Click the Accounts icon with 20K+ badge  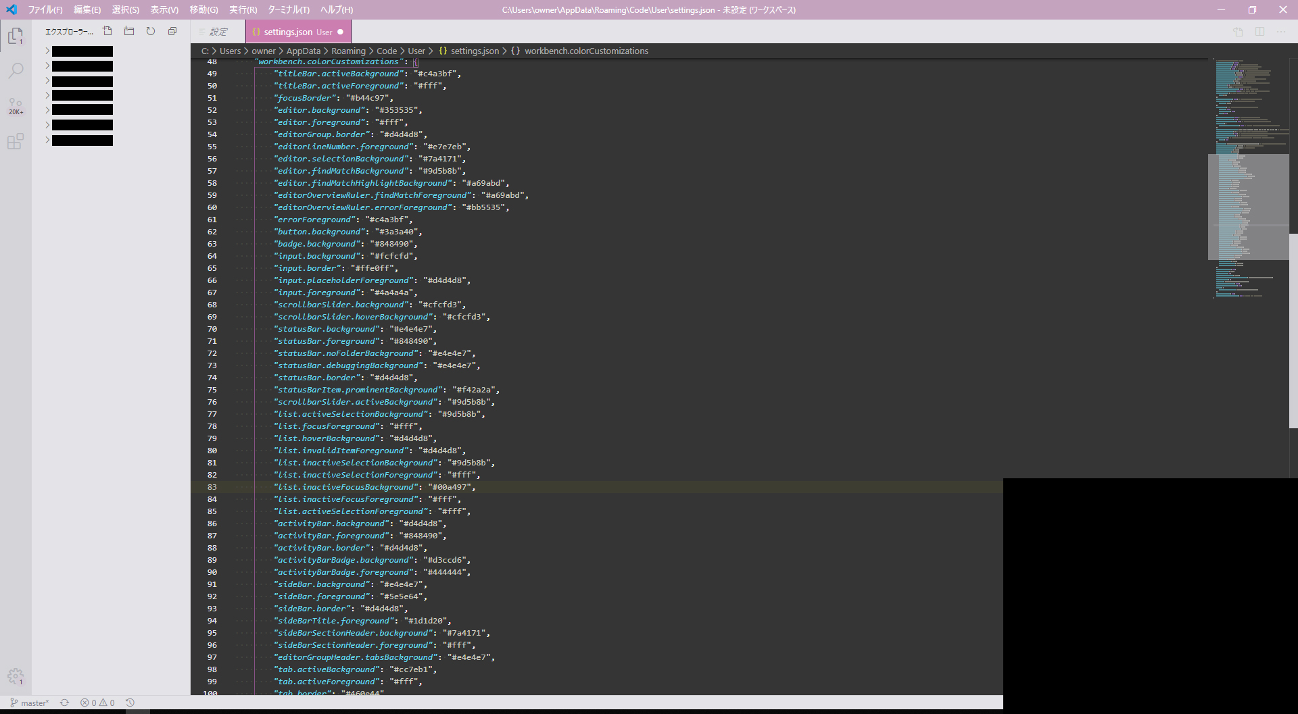[16, 103]
